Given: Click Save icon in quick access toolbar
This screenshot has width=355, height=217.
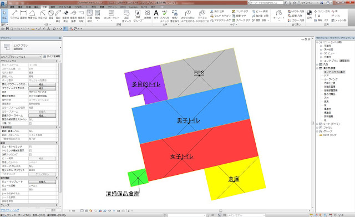Looking at the screenshot, I should point(7,29).
